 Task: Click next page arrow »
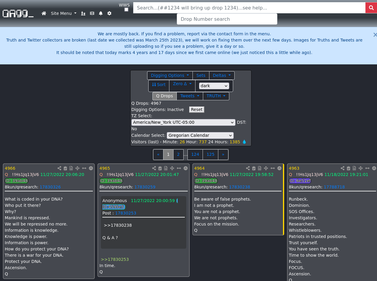pyautogui.click(x=223, y=154)
